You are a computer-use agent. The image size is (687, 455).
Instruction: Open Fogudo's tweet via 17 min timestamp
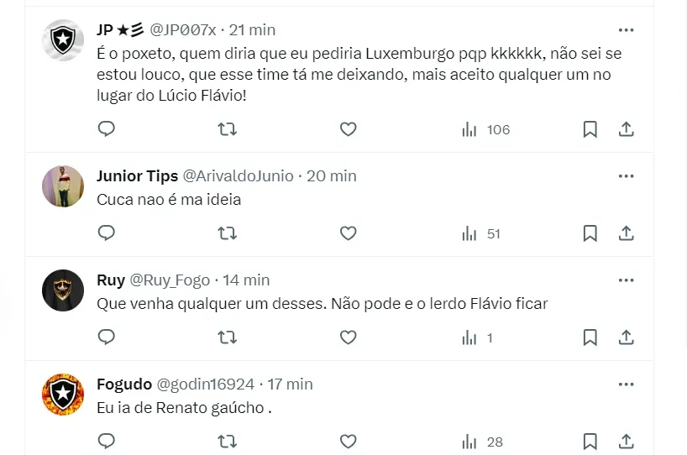(x=290, y=384)
